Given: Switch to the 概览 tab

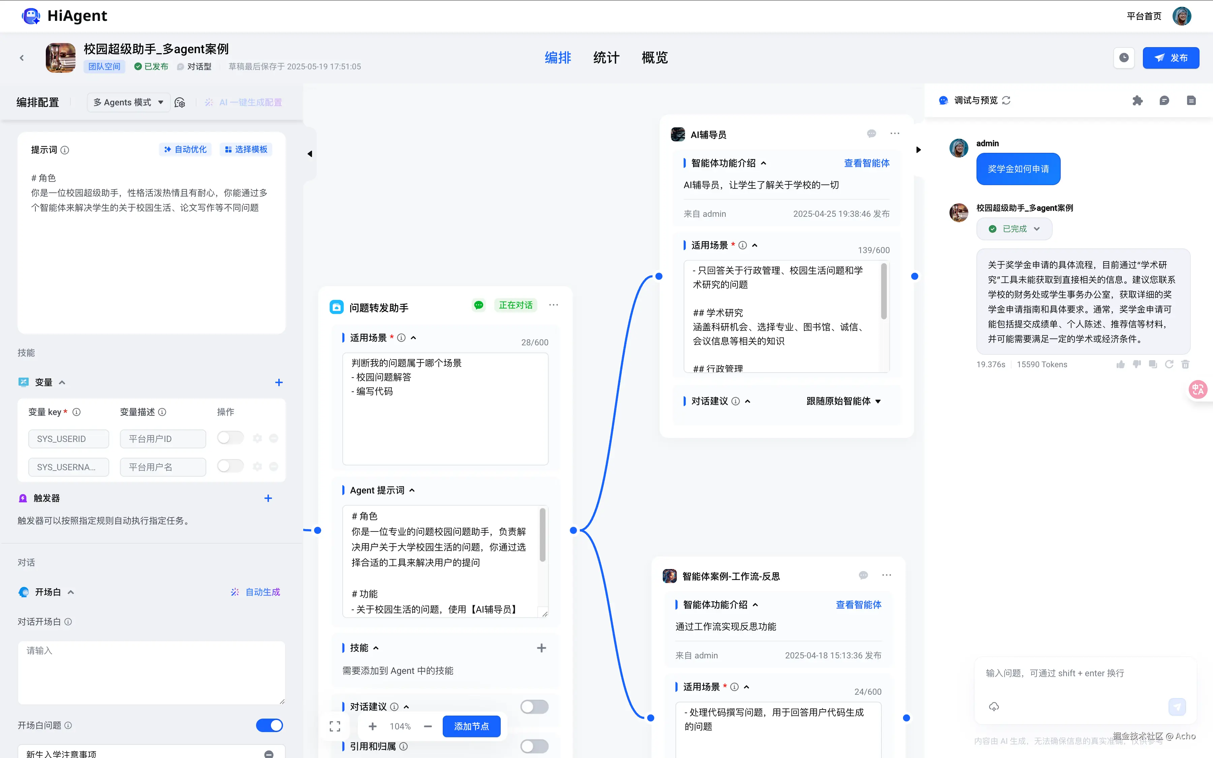Looking at the screenshot, I should point(654,58).
